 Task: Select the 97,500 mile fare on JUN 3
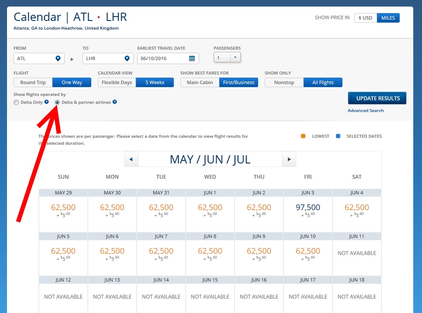(x=308, y=208)
